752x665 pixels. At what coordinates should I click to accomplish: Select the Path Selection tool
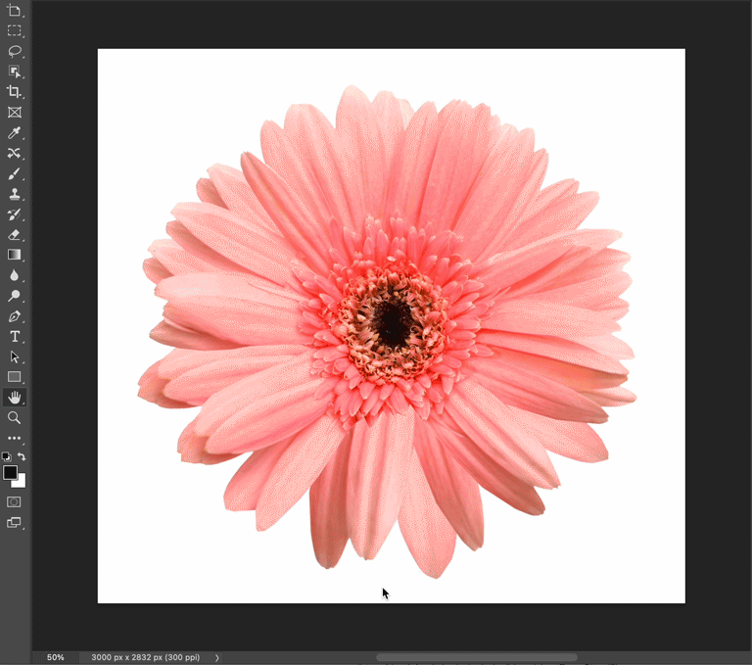click(x=15, y=356)
